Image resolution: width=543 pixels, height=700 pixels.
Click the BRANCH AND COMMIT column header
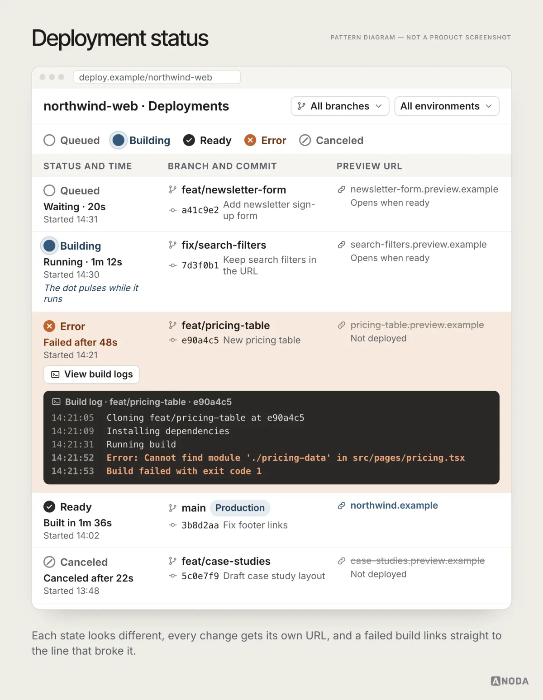(x=222, y=166)
